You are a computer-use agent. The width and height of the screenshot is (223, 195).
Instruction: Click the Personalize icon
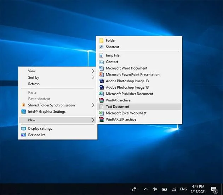(23, 135)
